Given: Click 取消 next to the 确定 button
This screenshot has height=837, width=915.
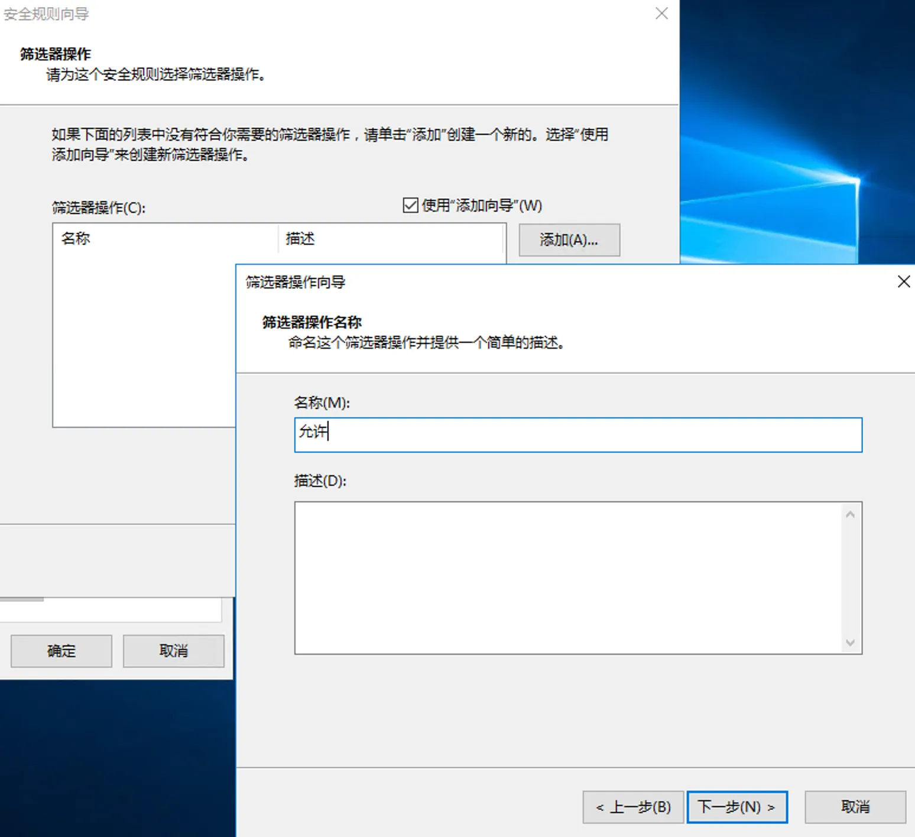Looking at the screenshot, I should click(173, 651).
